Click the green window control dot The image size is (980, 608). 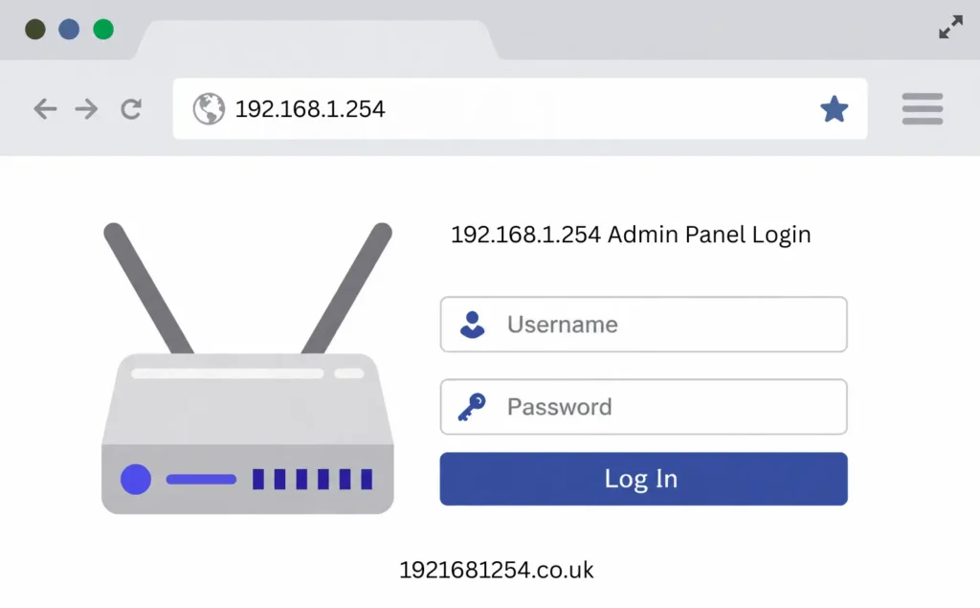click(103, 30)
